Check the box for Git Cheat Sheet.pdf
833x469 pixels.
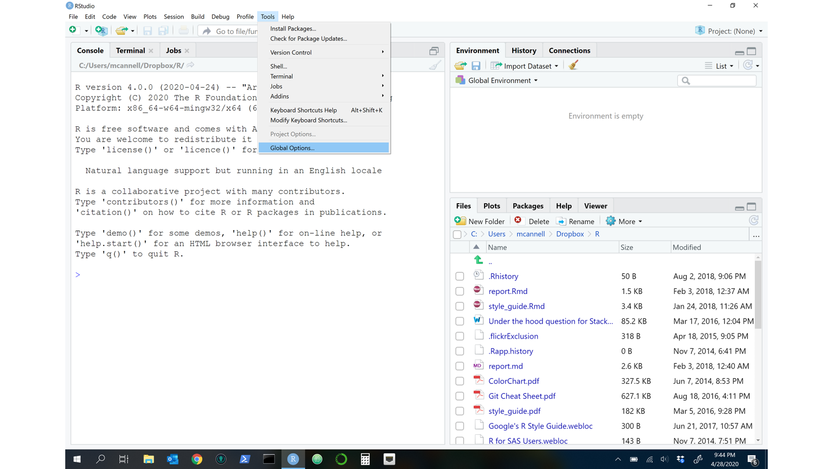tap(460, 396)
